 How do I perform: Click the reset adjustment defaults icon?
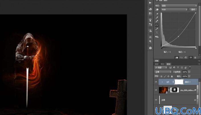pyautogui.click(x=186, y=58)
